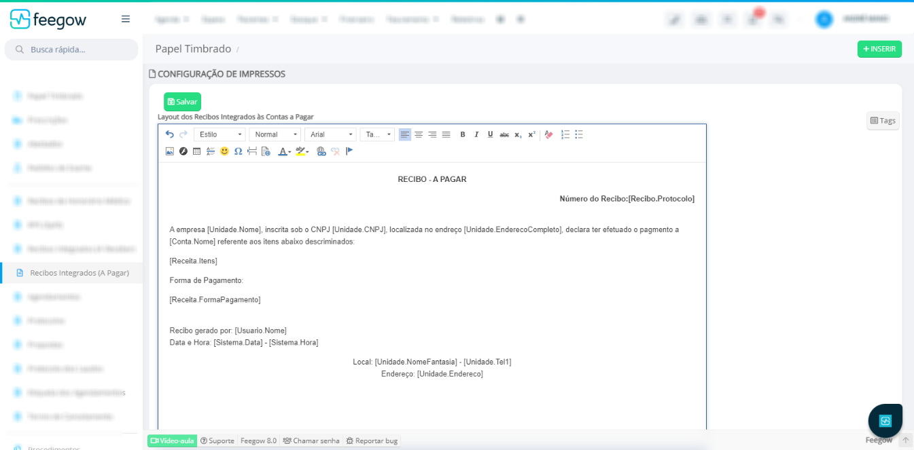
Task: Open the font size dropdown
Action: tap(377, 134)
